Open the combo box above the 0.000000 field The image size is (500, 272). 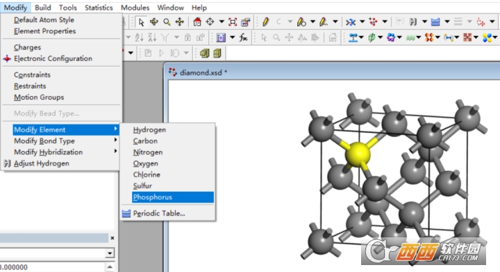(x=110, y=253)
